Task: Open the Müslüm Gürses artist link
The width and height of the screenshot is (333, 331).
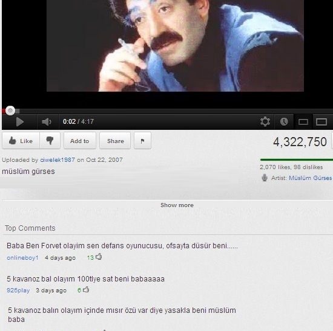Action: point(310,178)
